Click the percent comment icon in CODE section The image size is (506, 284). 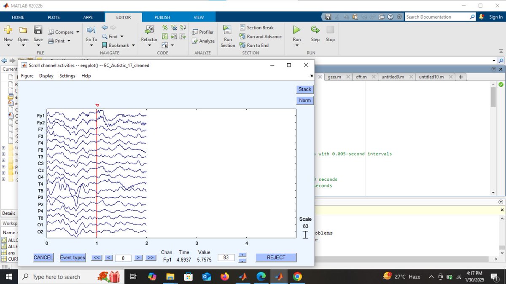click(x=165, y=28)
